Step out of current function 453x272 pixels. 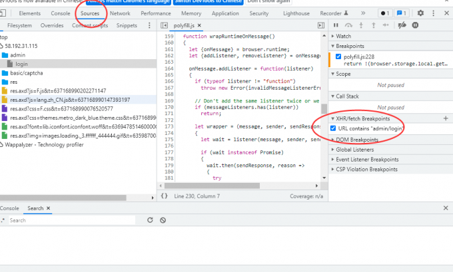coord(373,25)
